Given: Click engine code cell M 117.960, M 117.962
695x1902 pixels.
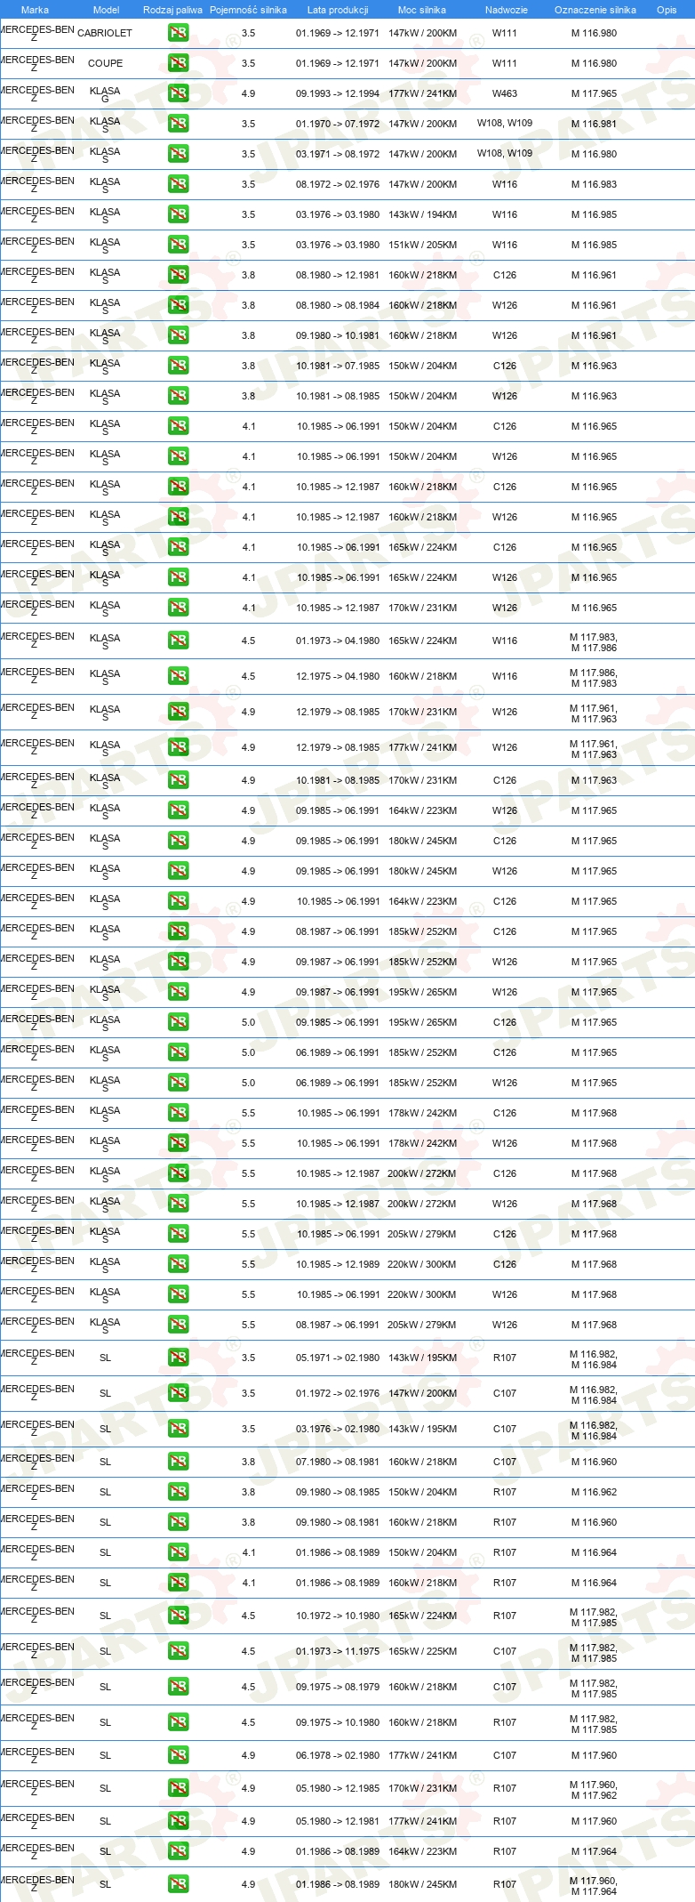Looking at the screenshot, I should (x=594, y=1790).
